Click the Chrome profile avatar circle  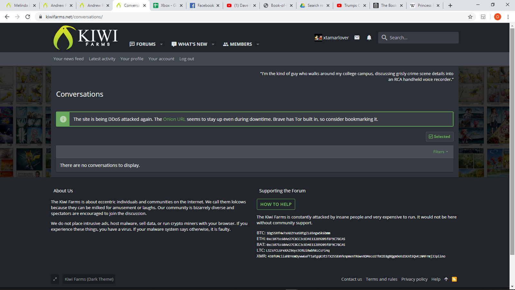(x=498, y=17)
